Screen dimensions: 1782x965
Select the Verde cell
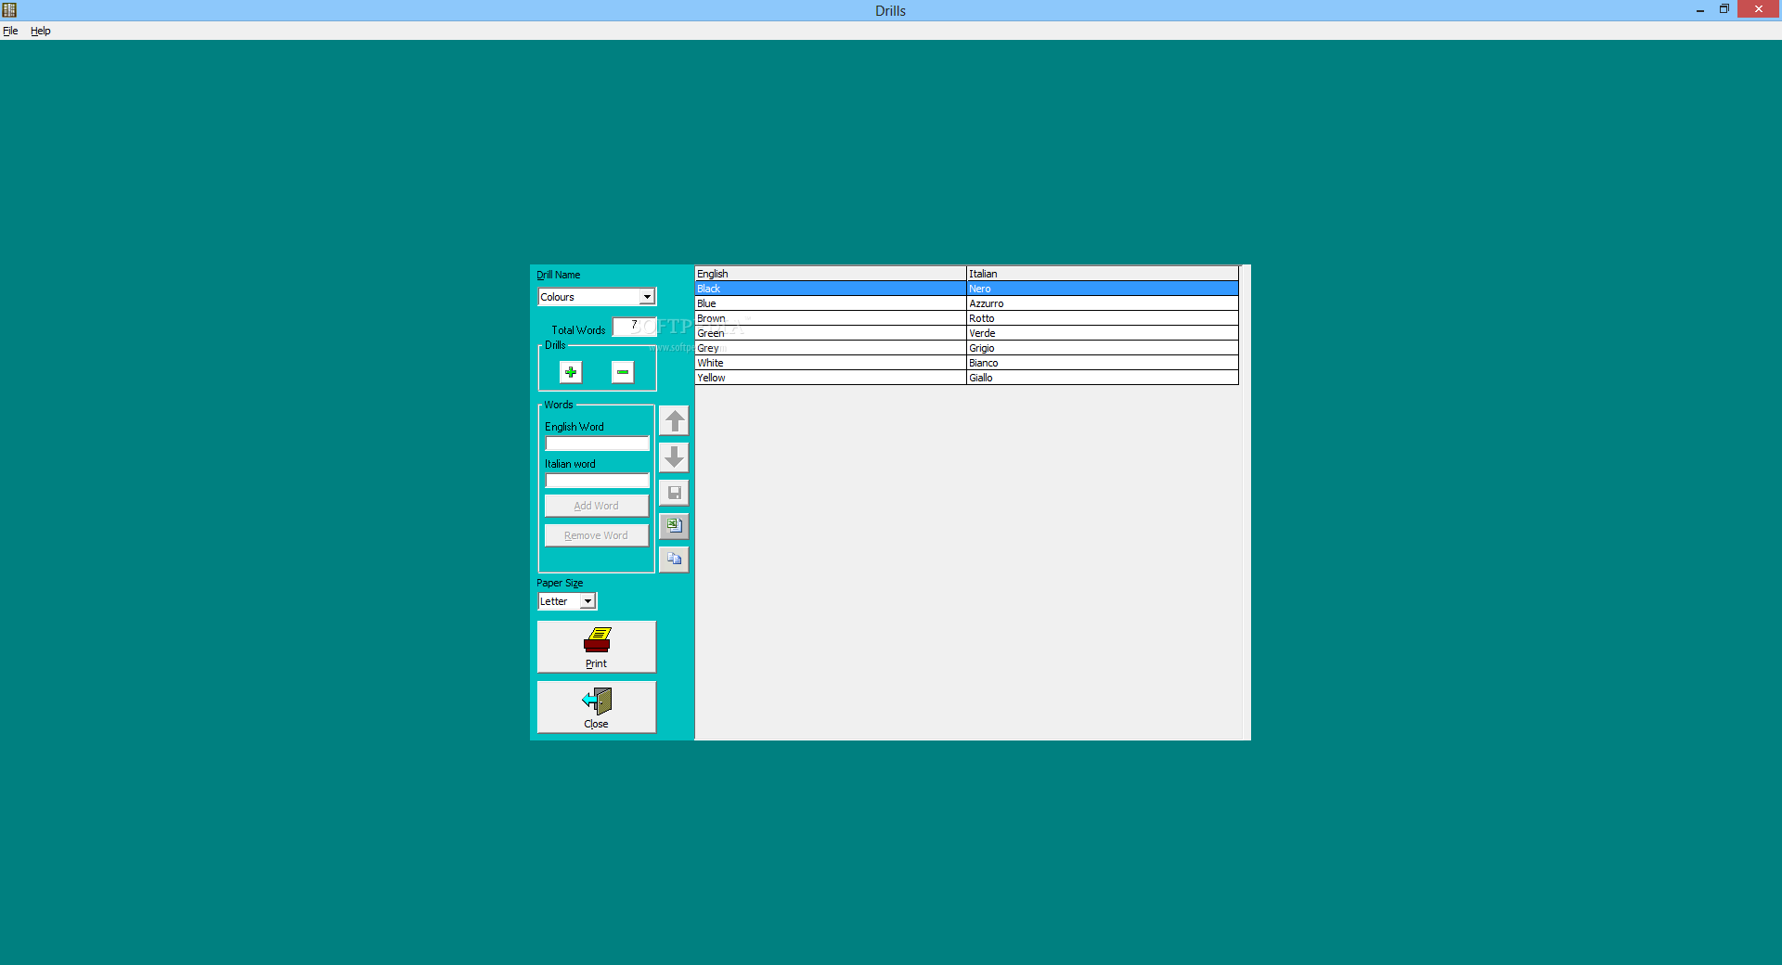(x=1103, y=333)
